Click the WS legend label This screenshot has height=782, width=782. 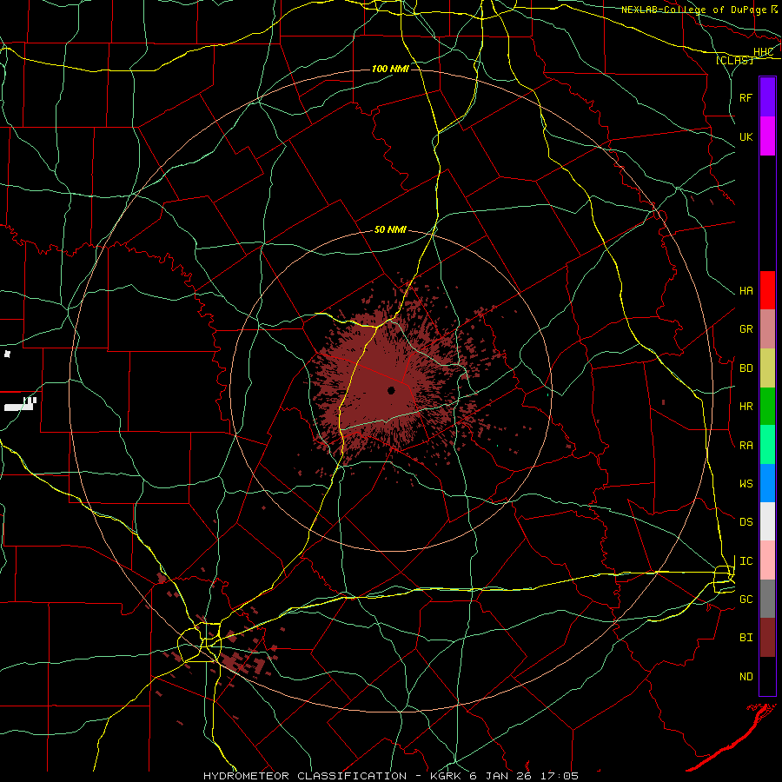[746, 484]
